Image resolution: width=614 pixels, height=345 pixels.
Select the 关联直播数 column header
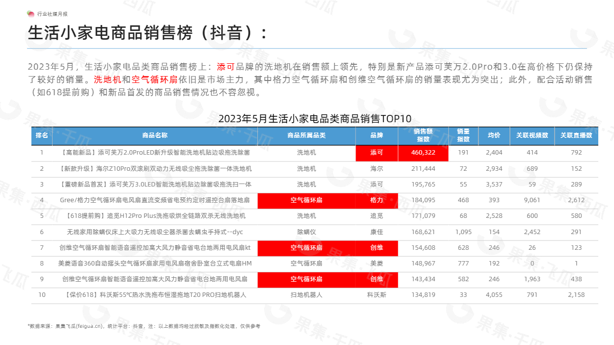576,135
